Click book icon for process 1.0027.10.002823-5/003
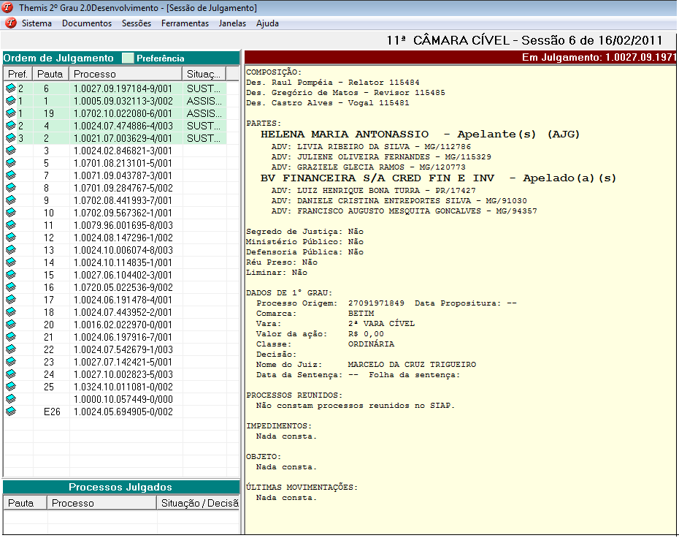 [11, 374]
